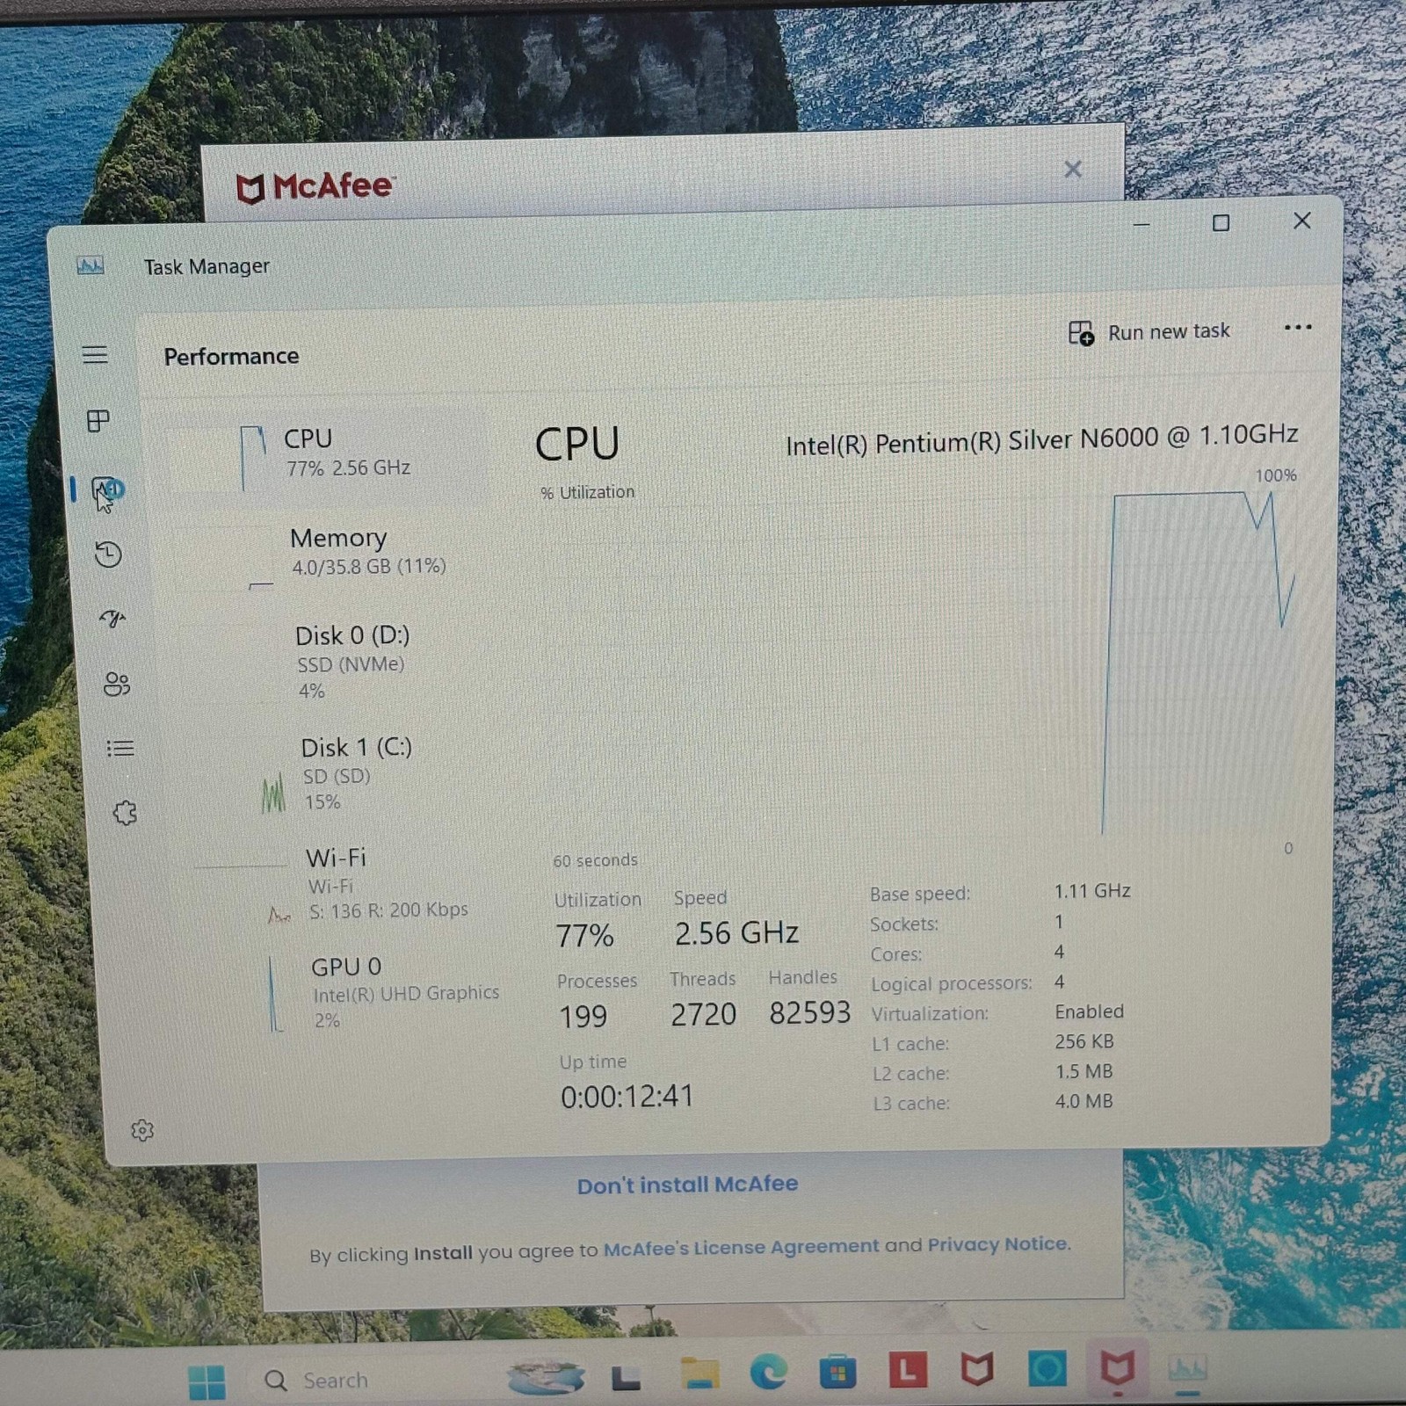Open Task Manager Settings gear icon

tap(142, 1130)
